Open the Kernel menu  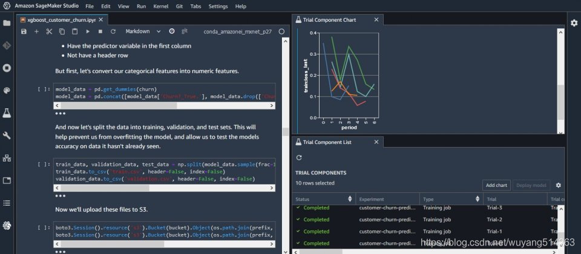coord(160,6)
